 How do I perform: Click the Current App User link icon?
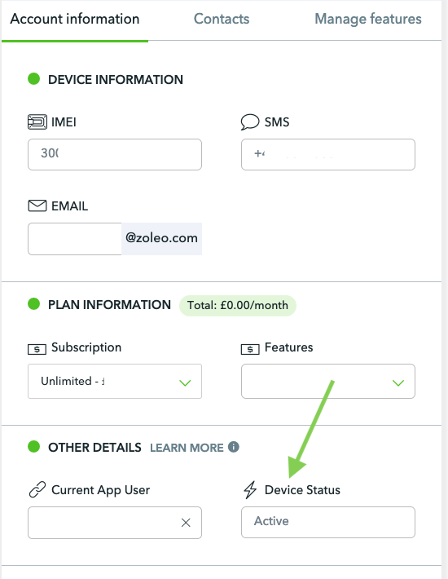(37, 489)
